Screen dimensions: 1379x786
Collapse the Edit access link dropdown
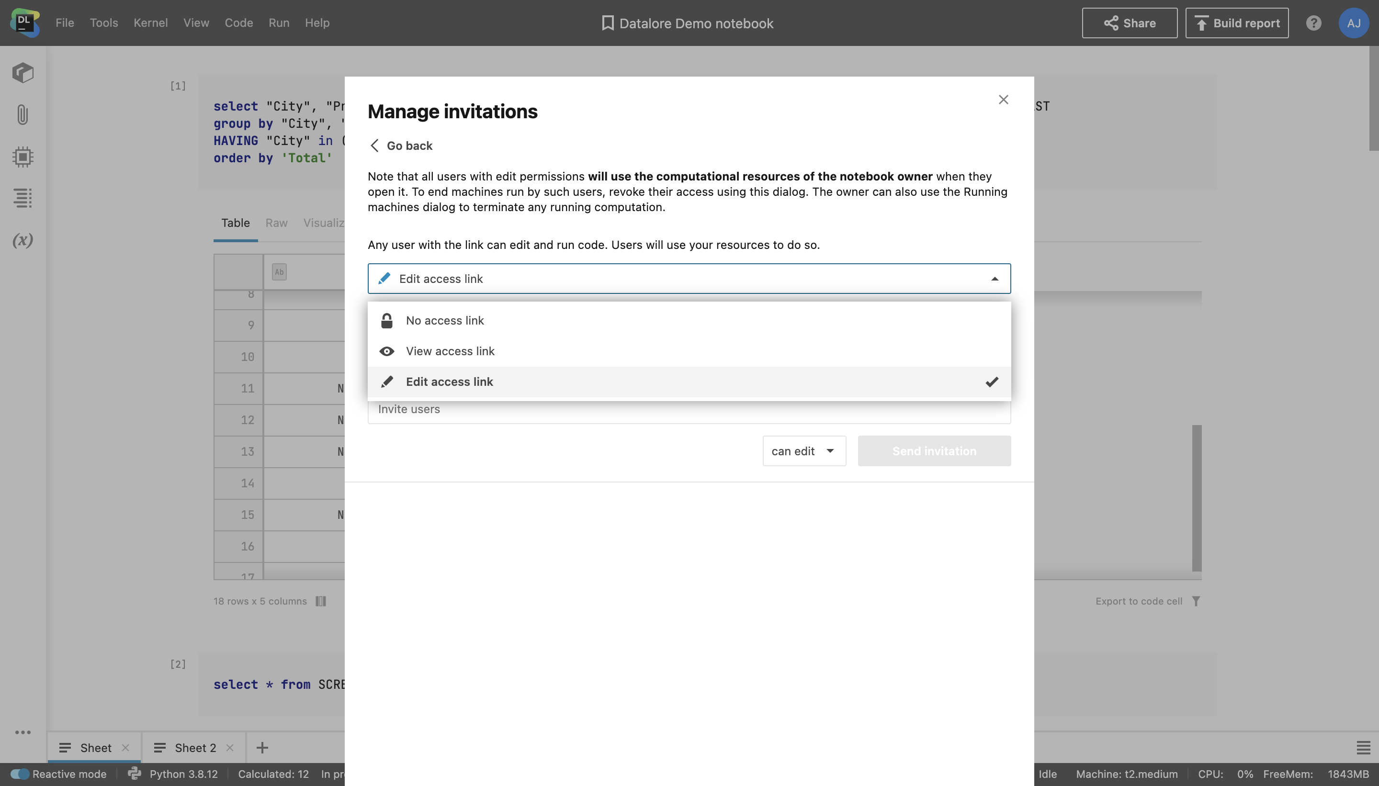click(994, 279)
